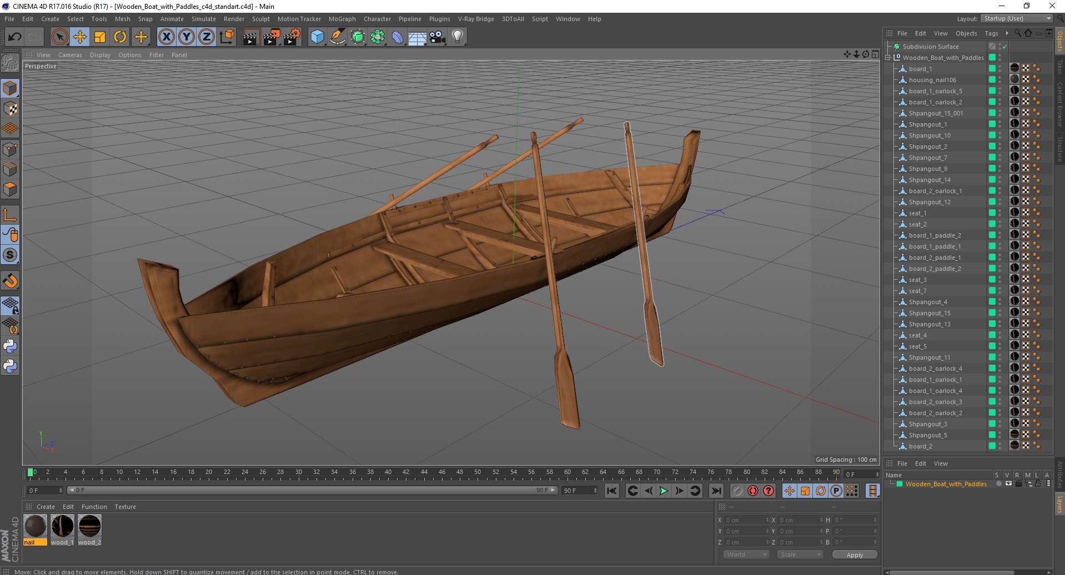Add a Subdivision Surface generator
The width and height of the screenshot is (1065, 575).
coord(358,37)
